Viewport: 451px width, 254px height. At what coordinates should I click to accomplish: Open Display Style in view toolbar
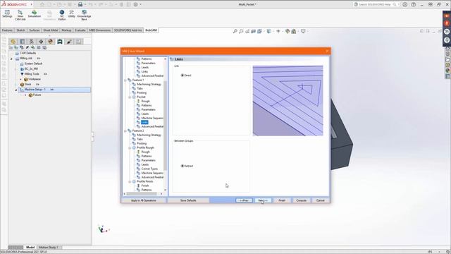tap(268, 31)
